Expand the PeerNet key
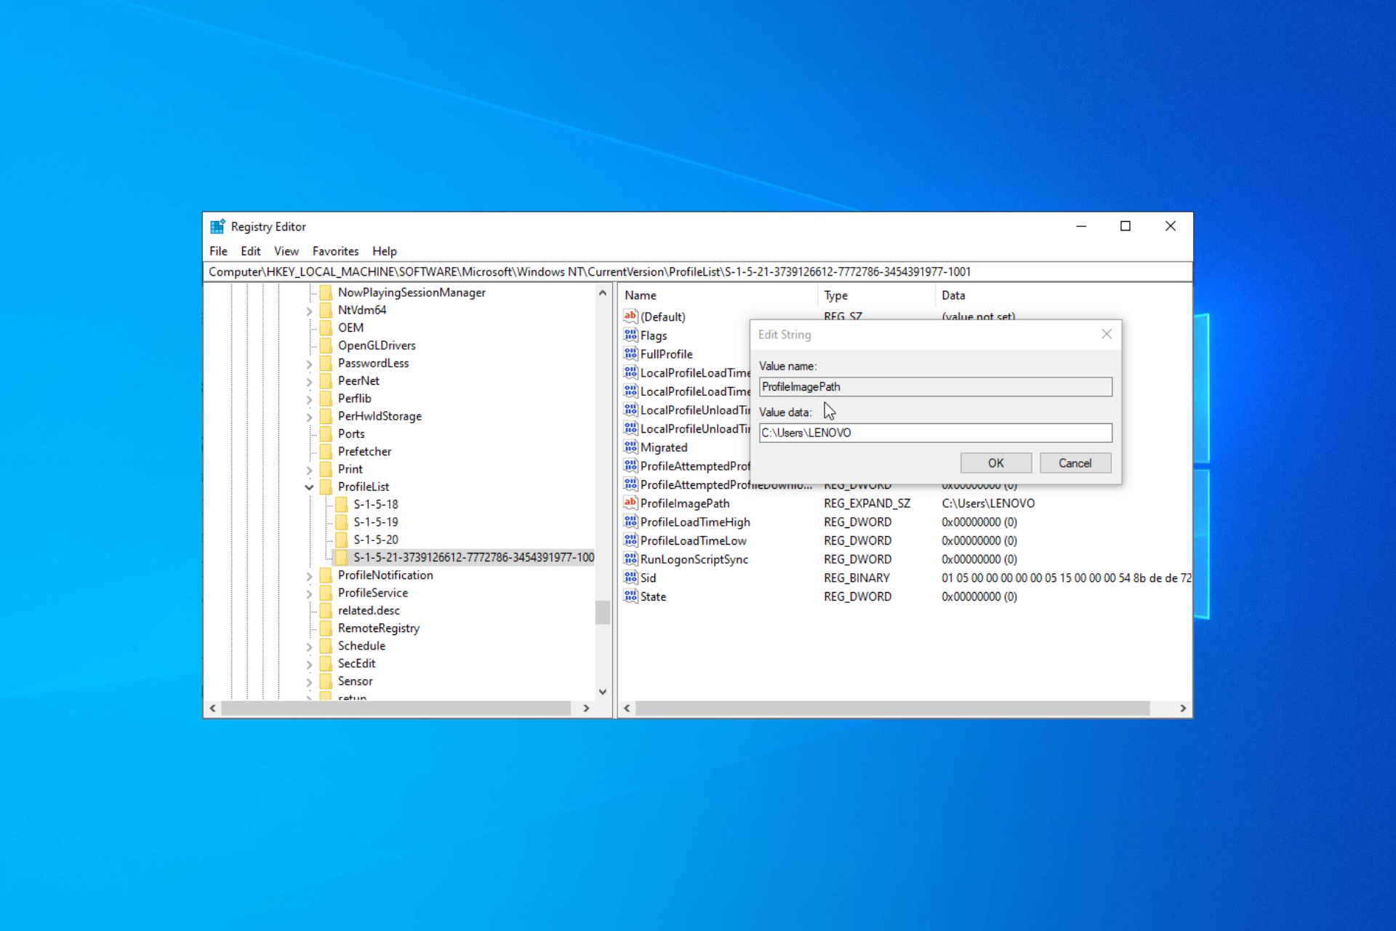 click(x=309, y=381)
